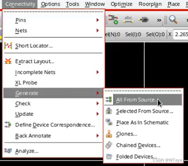Open the Optimize menu

[121, 4]
